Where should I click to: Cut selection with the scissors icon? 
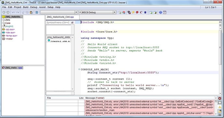point(23,12)
